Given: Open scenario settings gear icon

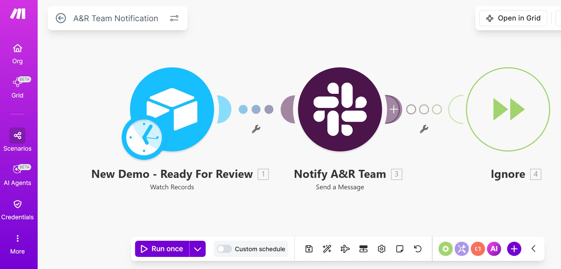Looking at the screenshot, I should point(382,249).
